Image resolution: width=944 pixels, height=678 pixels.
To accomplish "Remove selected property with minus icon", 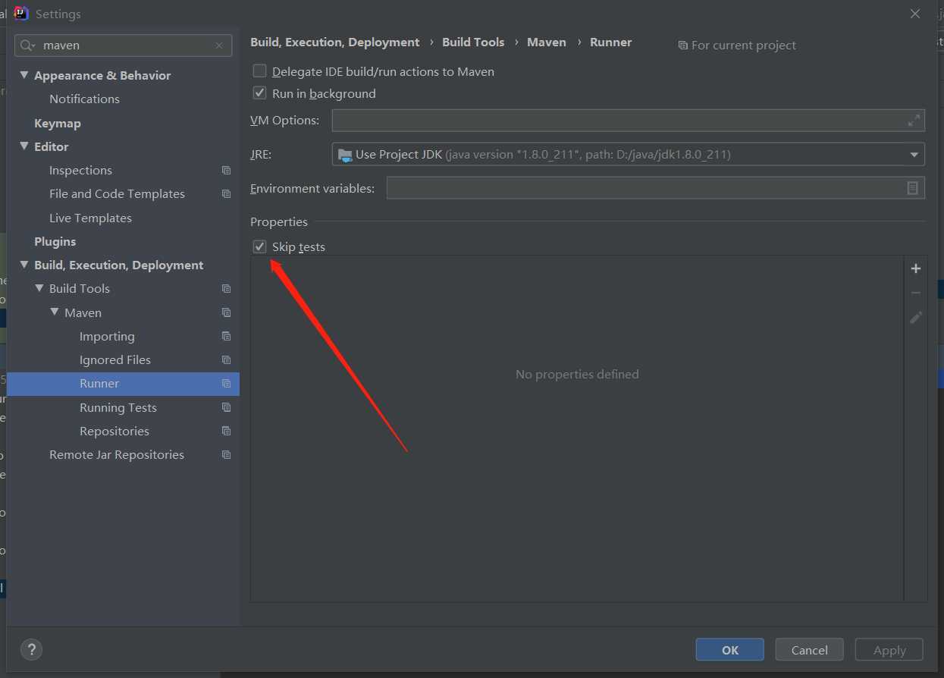I will pyautogui.click(x=916, y=293).
